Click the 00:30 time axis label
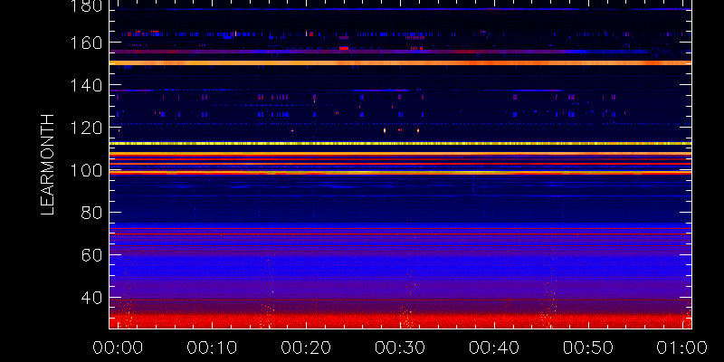Image resolution: width=724 pixels, height=362 pixels. point(400,348)
